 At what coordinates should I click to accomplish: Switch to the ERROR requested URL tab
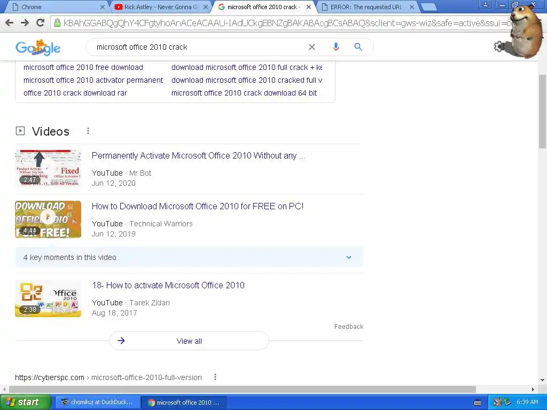368,7
